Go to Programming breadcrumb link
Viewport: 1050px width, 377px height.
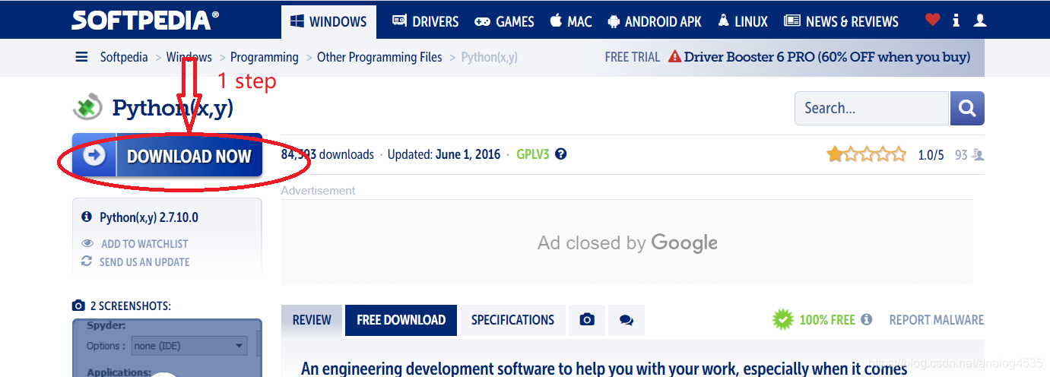point(265,57)
